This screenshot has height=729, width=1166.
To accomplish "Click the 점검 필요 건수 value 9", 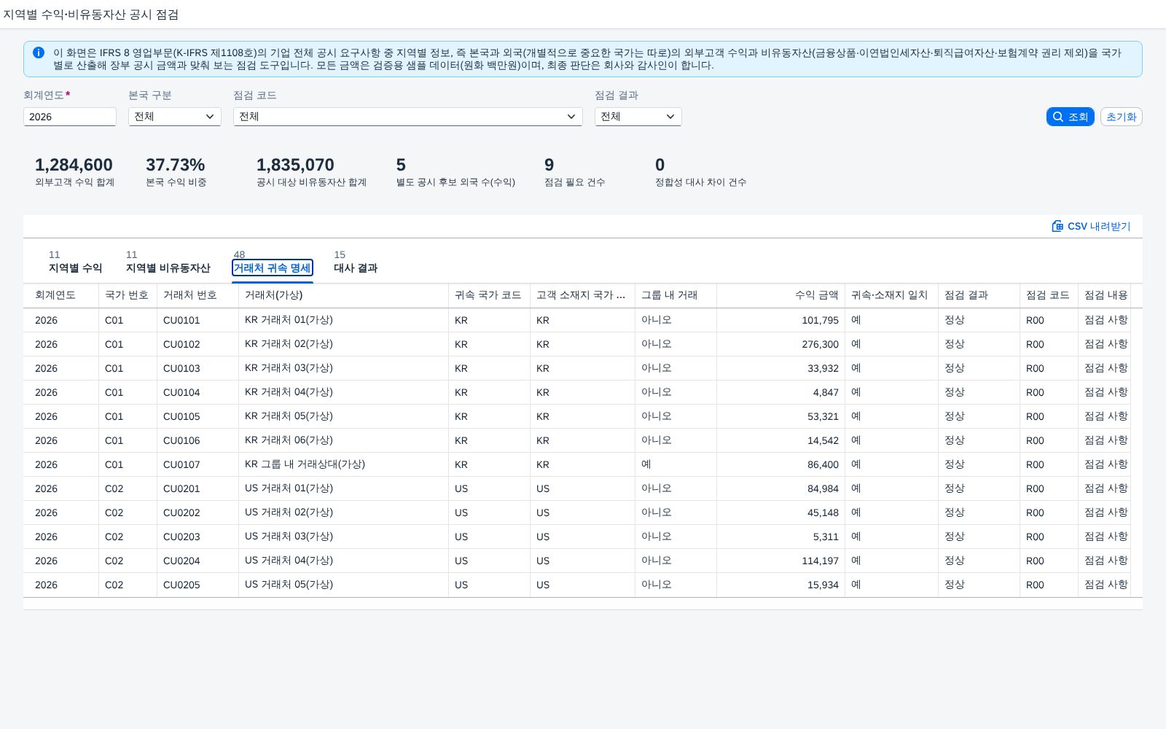I will tap(549, 165).
